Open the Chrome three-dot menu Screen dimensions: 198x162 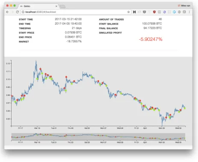click(x=189, y=12)
